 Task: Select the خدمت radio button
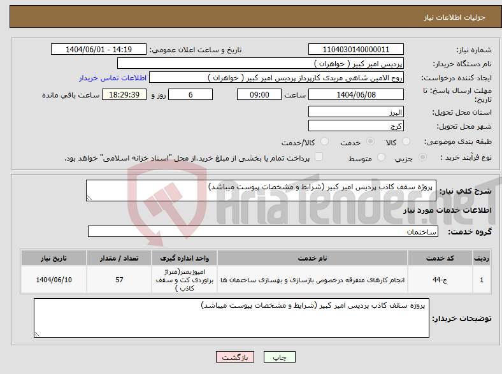370,141
